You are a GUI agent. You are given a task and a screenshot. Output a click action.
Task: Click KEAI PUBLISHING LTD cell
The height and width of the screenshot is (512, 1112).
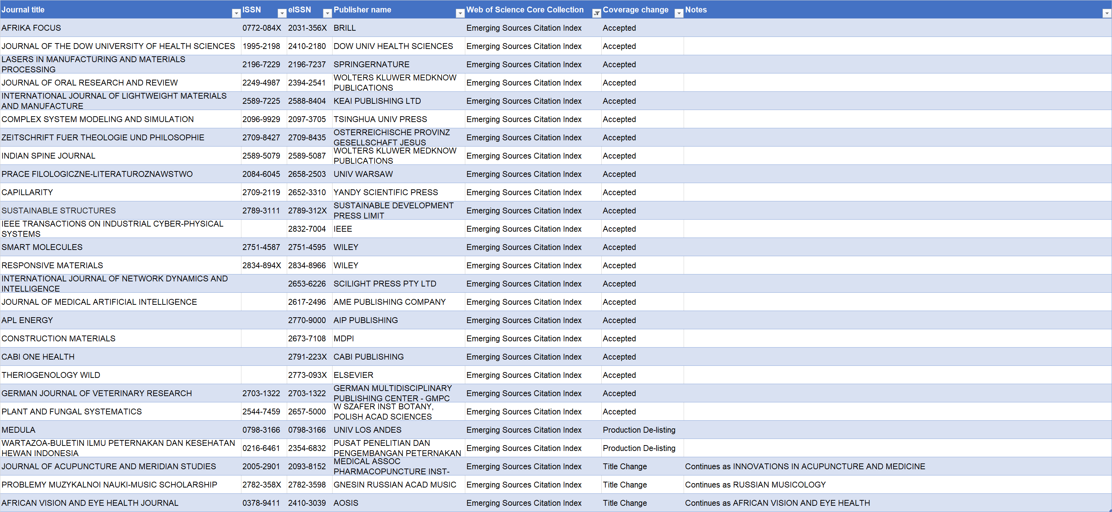pyautogui.click(x=398, y=101)
